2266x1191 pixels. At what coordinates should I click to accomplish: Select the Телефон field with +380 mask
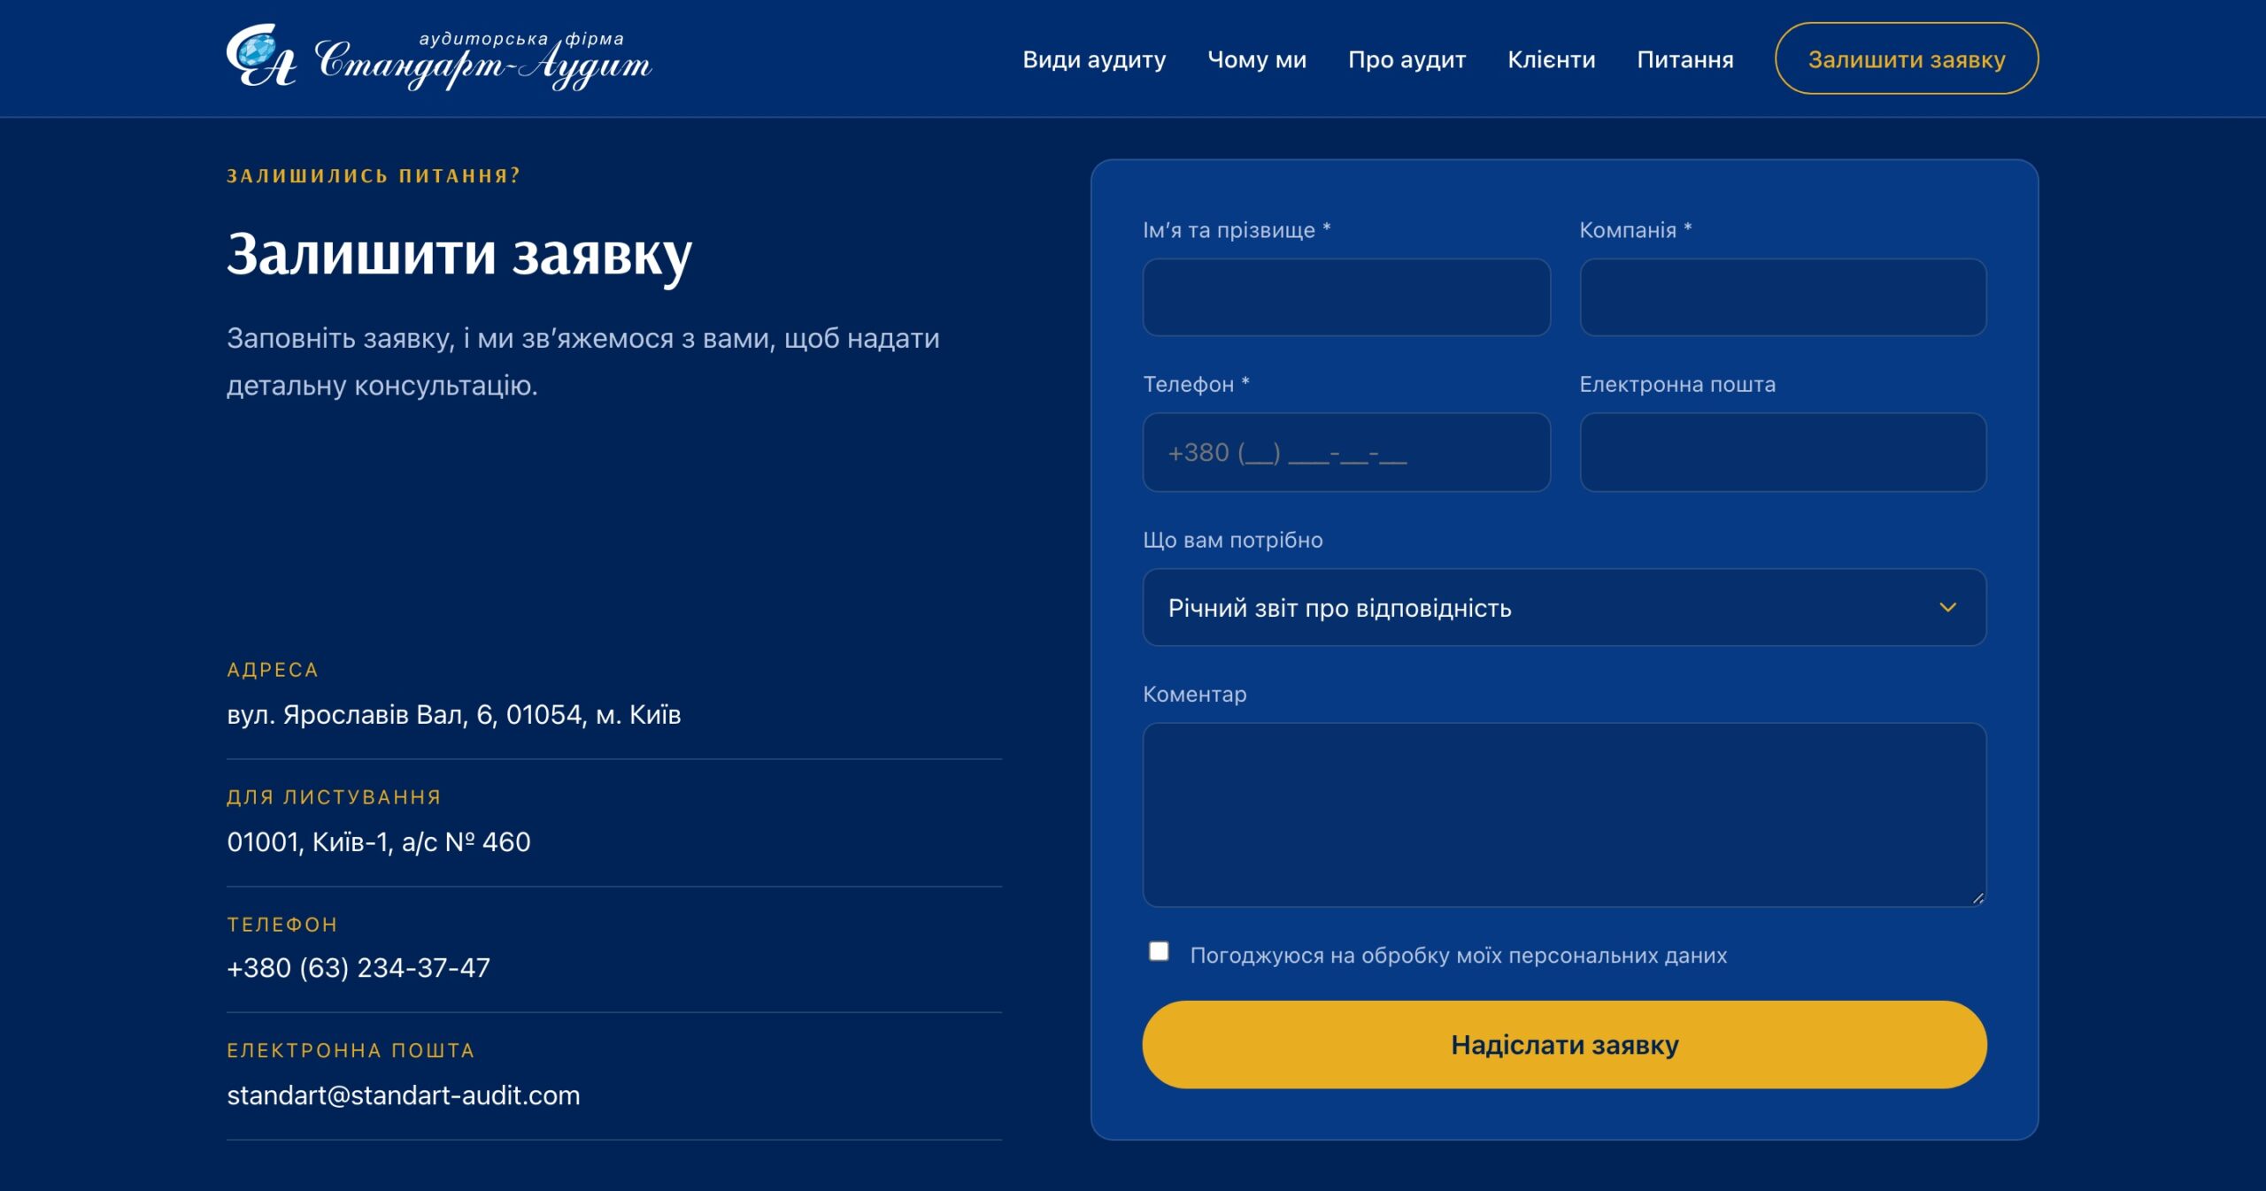(x=1346, y=452)
